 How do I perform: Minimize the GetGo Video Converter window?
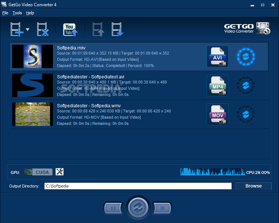[x=252, y=5]
